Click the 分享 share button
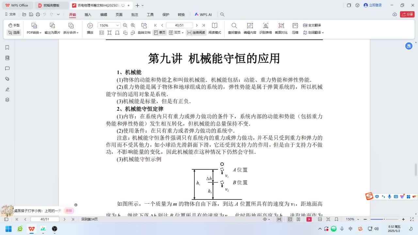This screenshot has height=235, width=418. click(407, 14)
